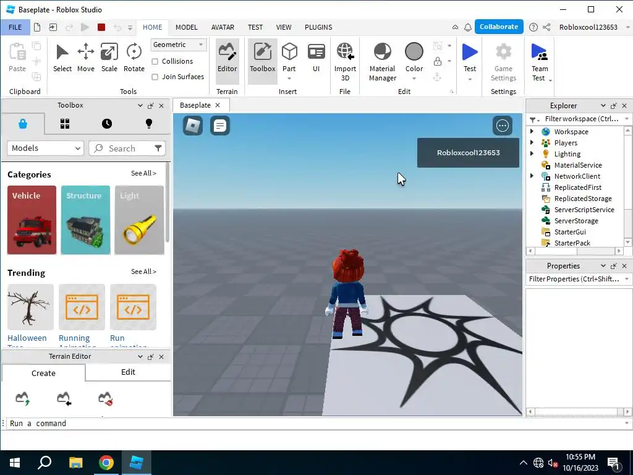Viewport: 633px width, 475px height.
Task: Select the Import terrain tool icon
Action: tap(64, 398)
